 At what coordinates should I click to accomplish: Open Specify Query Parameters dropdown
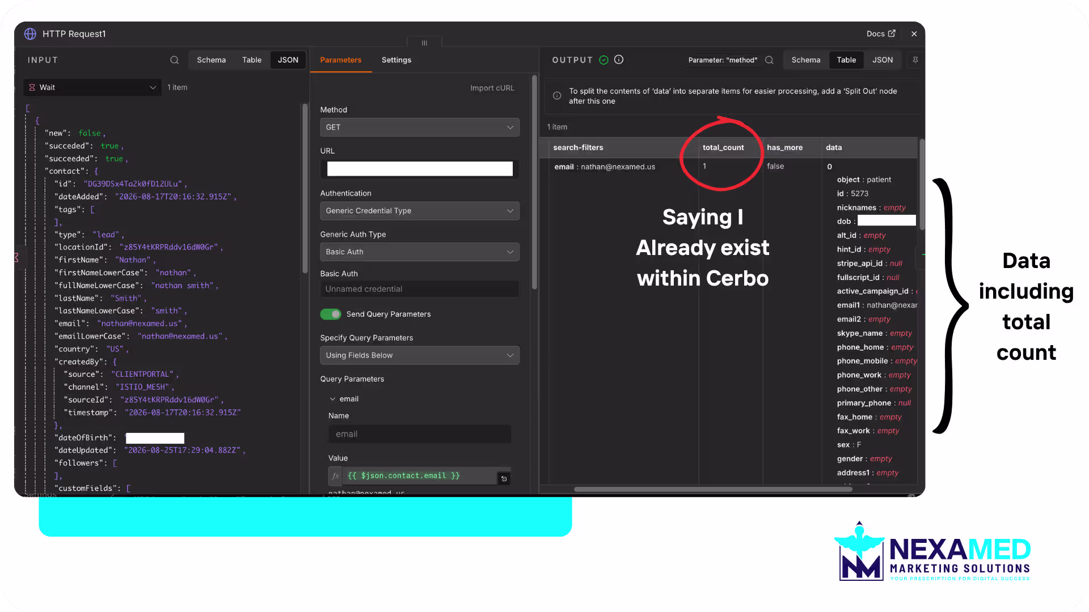pyautogui.click(x=419, y=355)
